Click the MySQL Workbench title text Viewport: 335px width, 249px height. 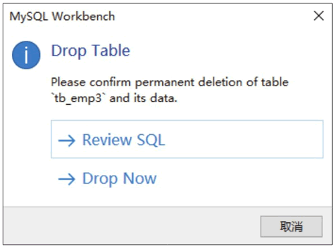(x=62, y=17)
